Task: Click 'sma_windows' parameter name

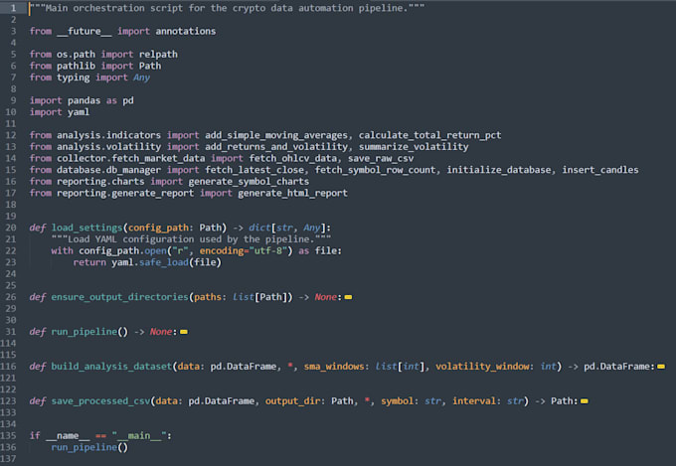Action: (x=334, y=367)
